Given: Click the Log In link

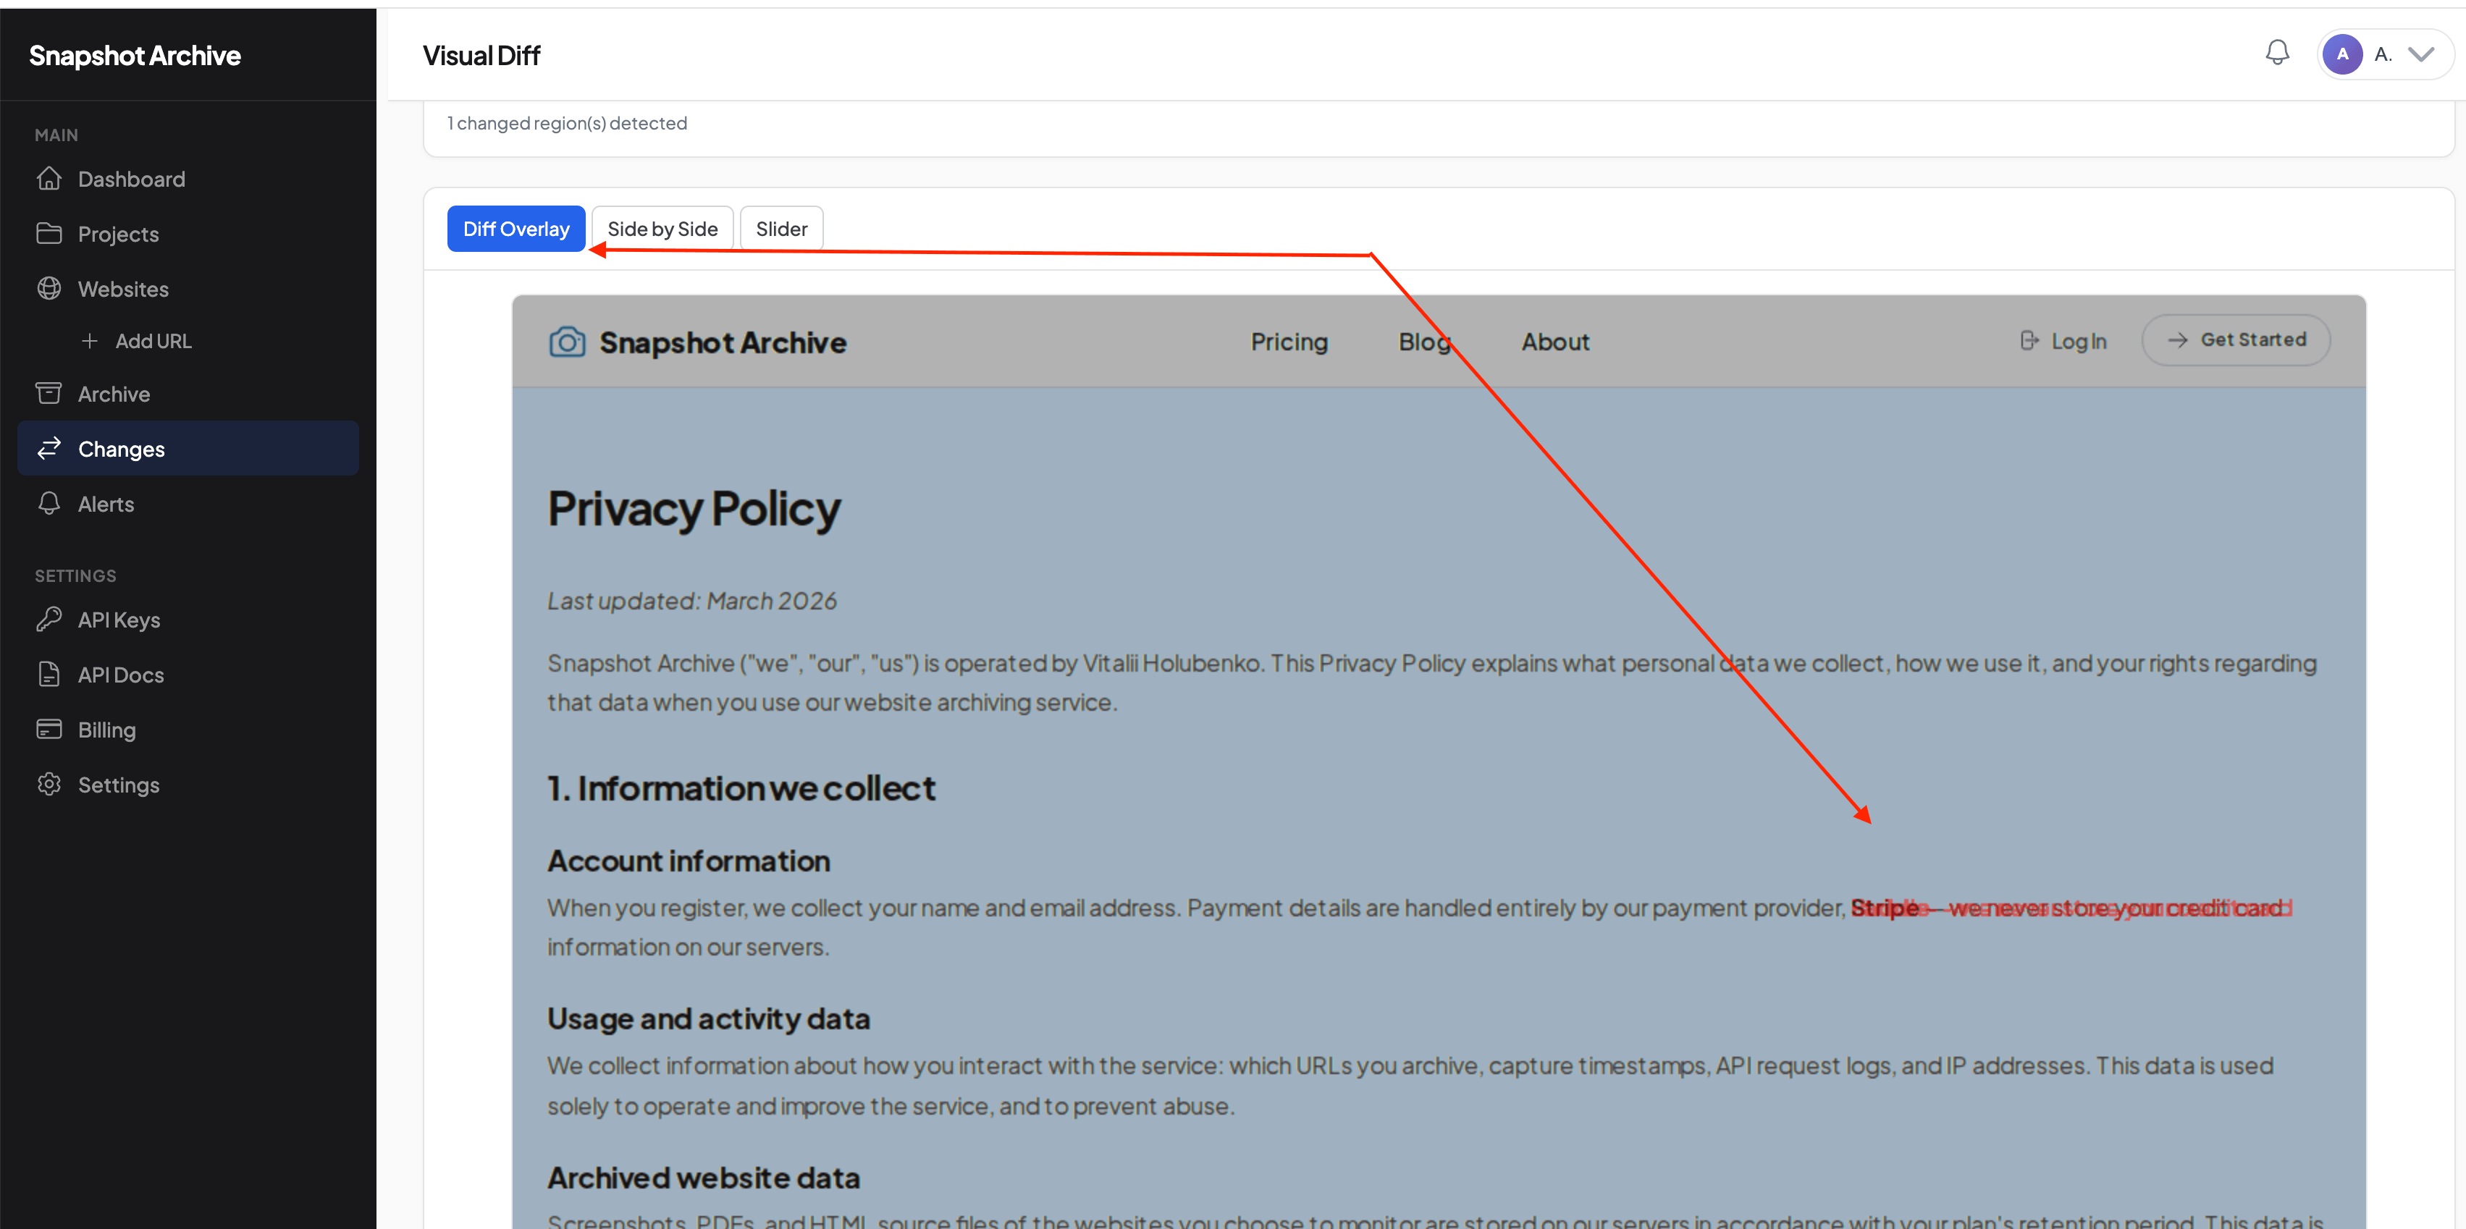Looking at the screenshot, I should point(2063,341).
